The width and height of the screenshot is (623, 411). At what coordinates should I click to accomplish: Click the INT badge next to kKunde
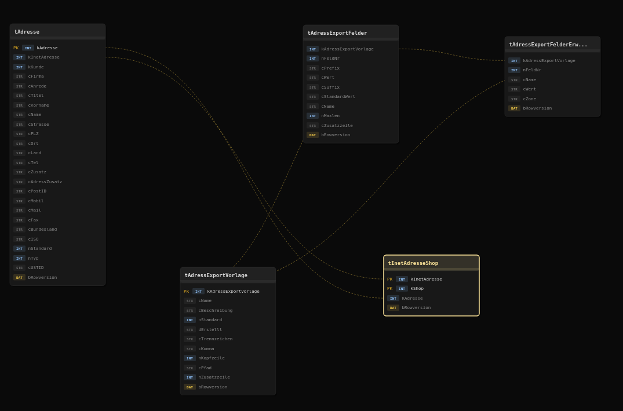pos(19,67)
